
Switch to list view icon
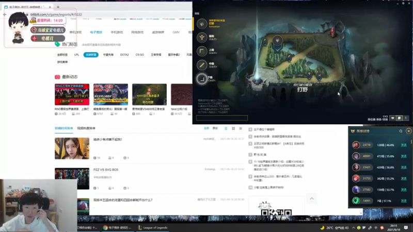pyautogui.click(x=226, y=128)
